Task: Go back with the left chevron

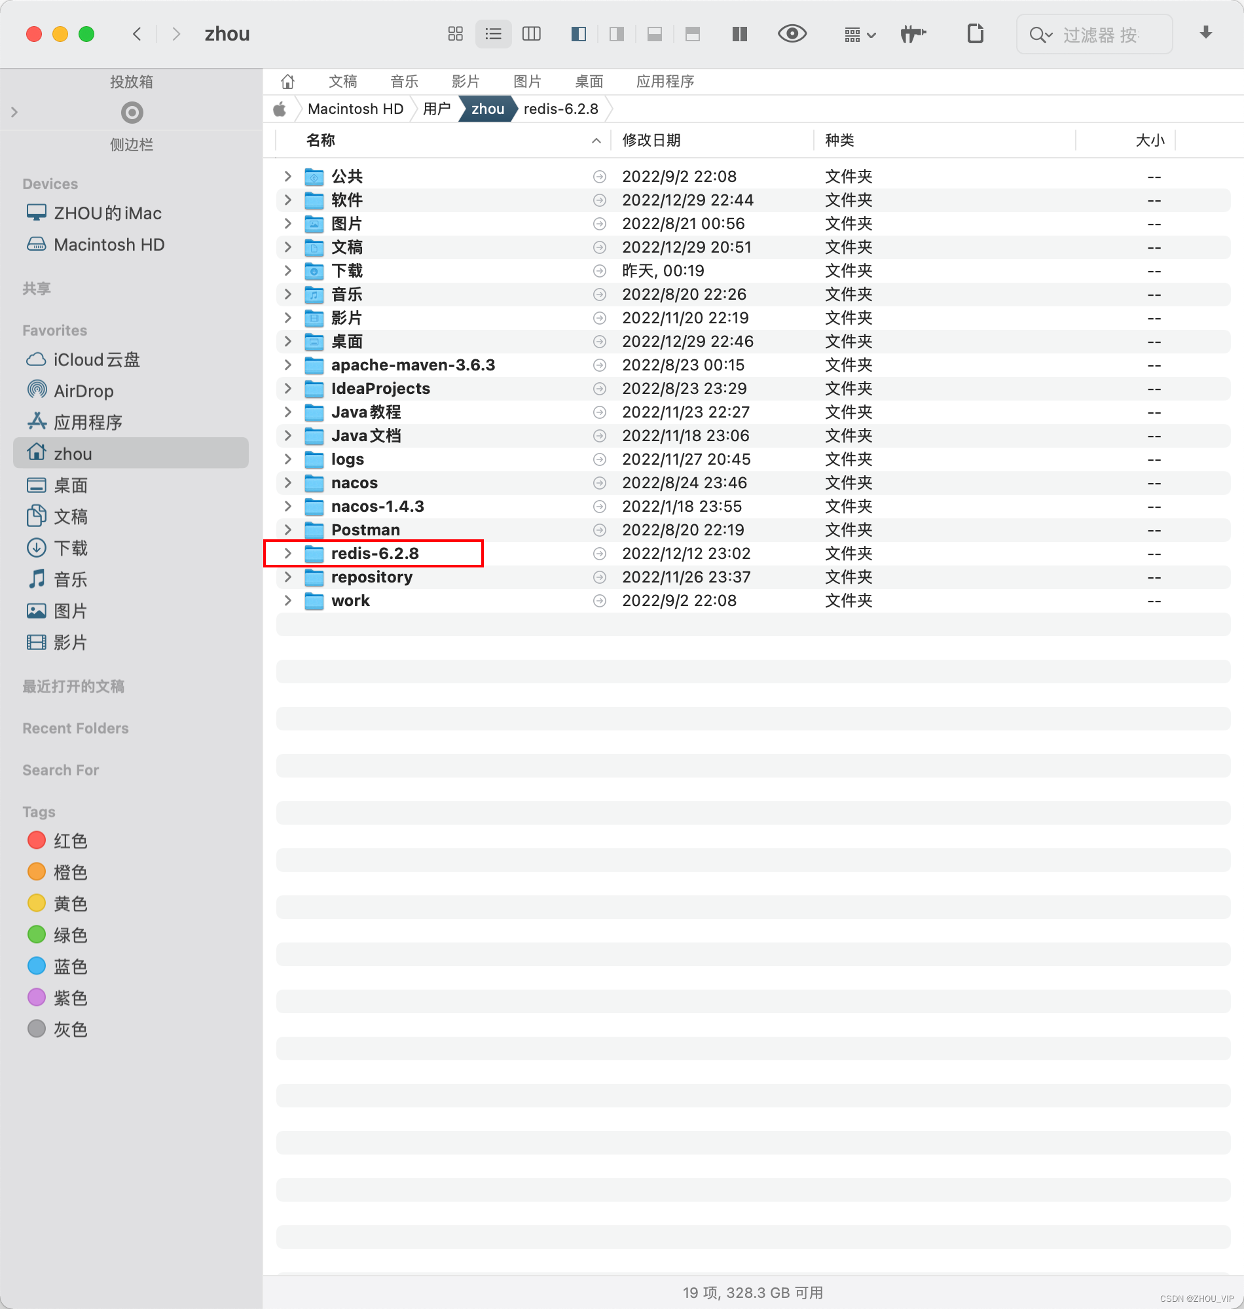Action: pos(137,34)
